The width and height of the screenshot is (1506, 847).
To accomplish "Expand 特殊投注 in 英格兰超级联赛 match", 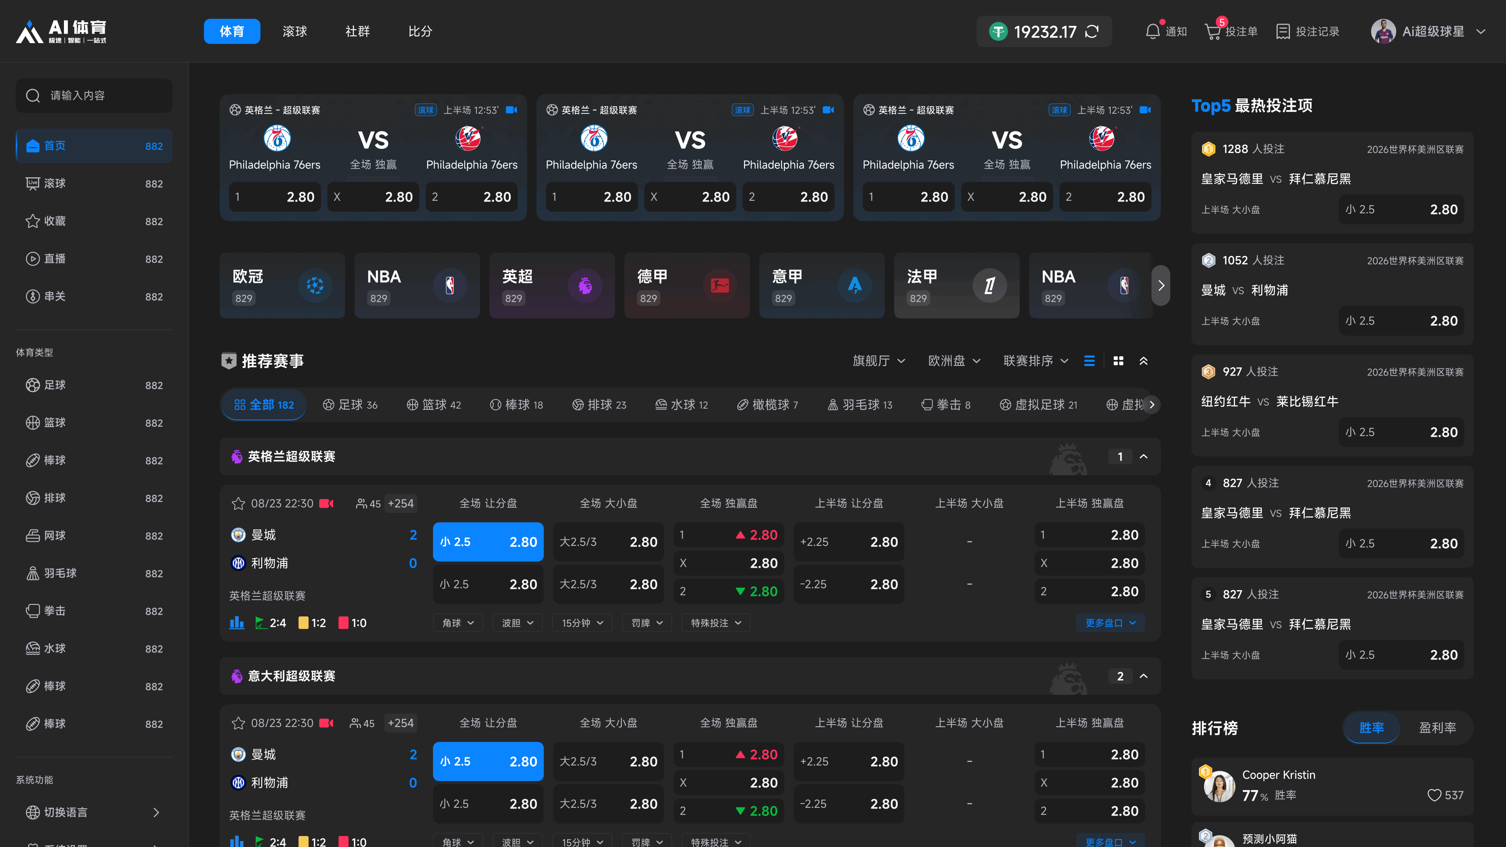I will point(716,623).
